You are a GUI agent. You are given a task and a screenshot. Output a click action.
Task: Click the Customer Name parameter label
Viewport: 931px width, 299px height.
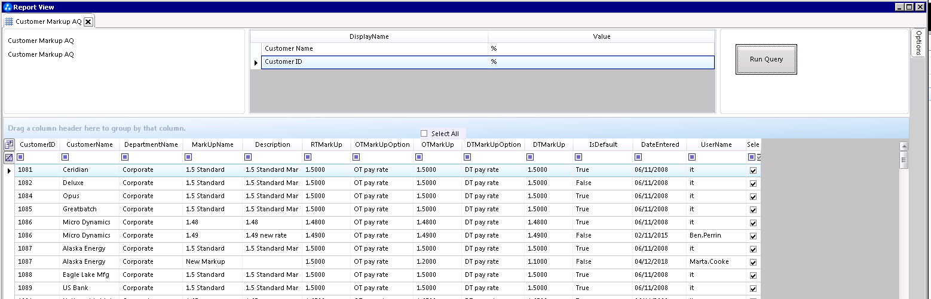point(289,49)
